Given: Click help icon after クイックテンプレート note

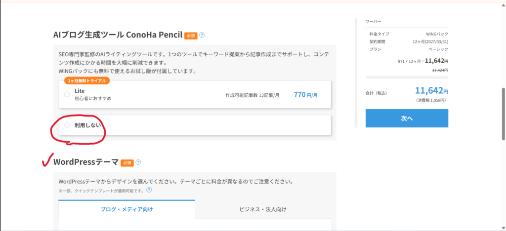Looking at the screenshot, I should pyautogui.click(x=149, y=190).
